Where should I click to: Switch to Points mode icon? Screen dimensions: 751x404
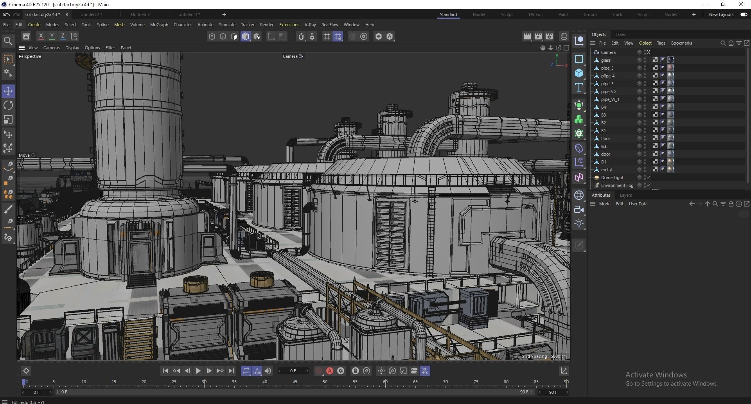click(x=212, y=36)
